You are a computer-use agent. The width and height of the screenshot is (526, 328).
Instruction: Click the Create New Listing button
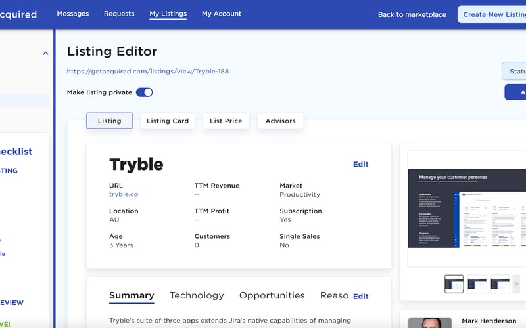click(x=492, y=14)
